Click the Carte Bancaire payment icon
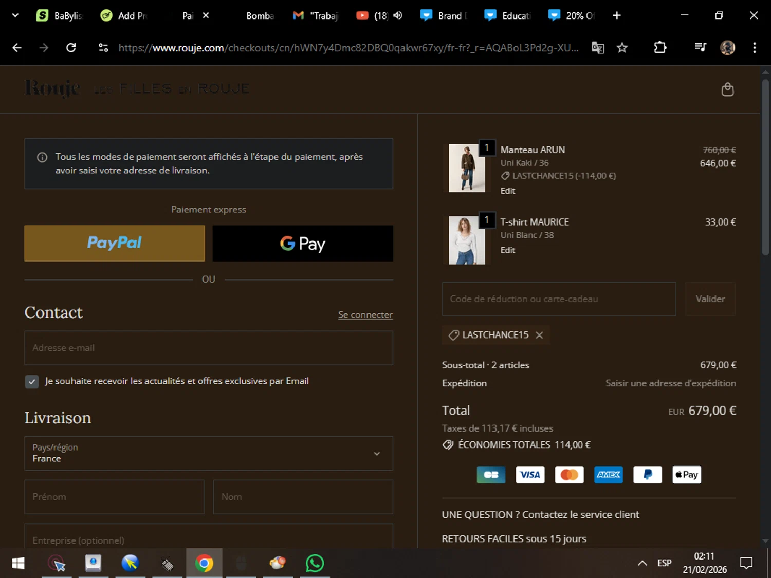This screenshot has height=578, width=771. [x=491, y=475]
